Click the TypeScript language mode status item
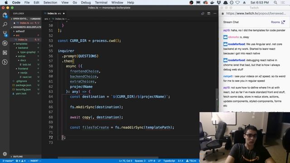Screen dimensions: 290x163 point(169,161)
